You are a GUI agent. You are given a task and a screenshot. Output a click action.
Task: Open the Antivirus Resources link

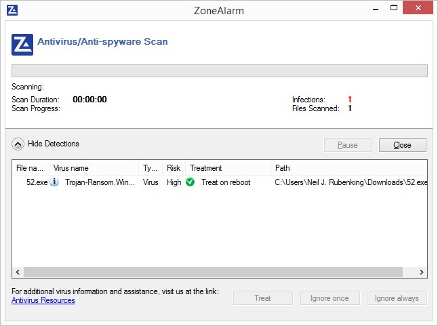coord(43,300)
